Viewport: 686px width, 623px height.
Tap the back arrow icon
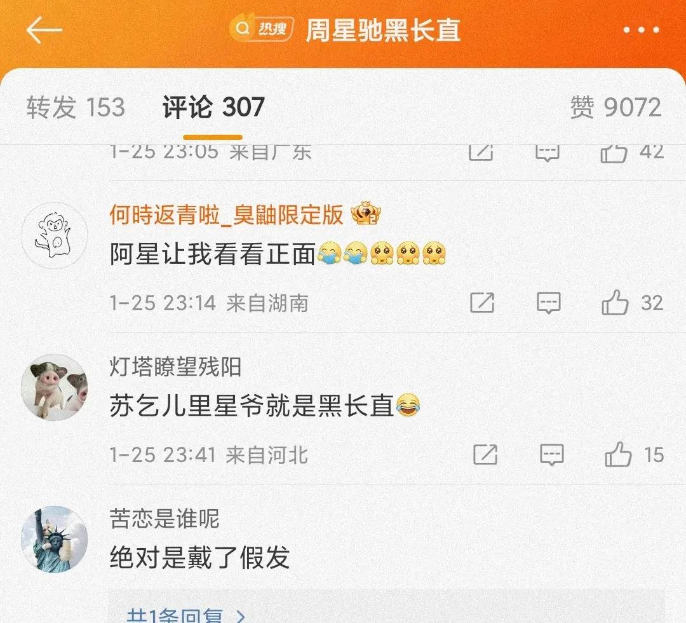point(44,30)
